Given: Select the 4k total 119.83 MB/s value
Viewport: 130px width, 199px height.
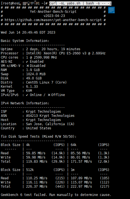Looking at the screenshot, I should click(x=37, y=162).
